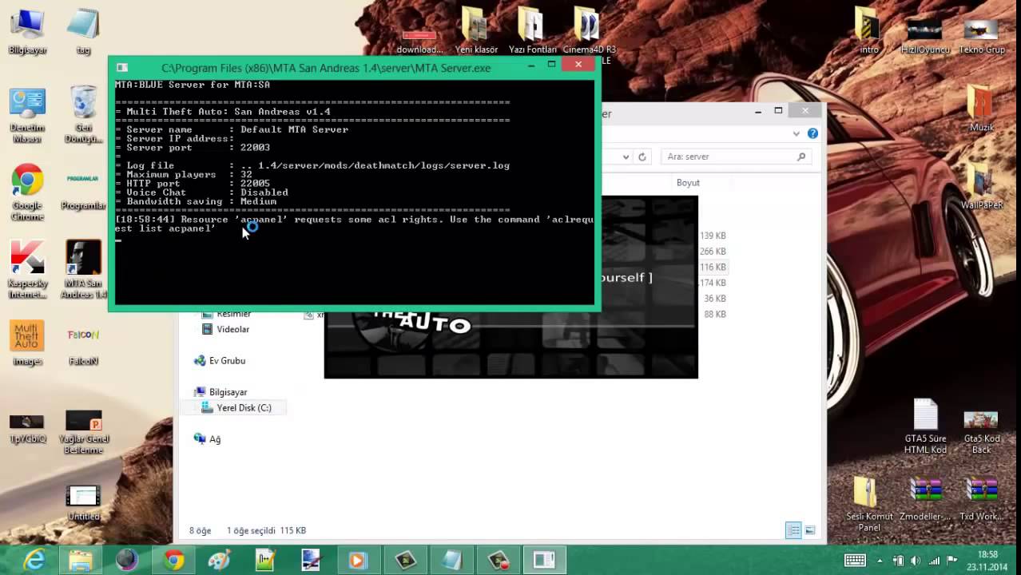Screen dimensions: 1021x575
Task: Open the Tekno Grup desktop icon
Action: click(x=981, y=36)
